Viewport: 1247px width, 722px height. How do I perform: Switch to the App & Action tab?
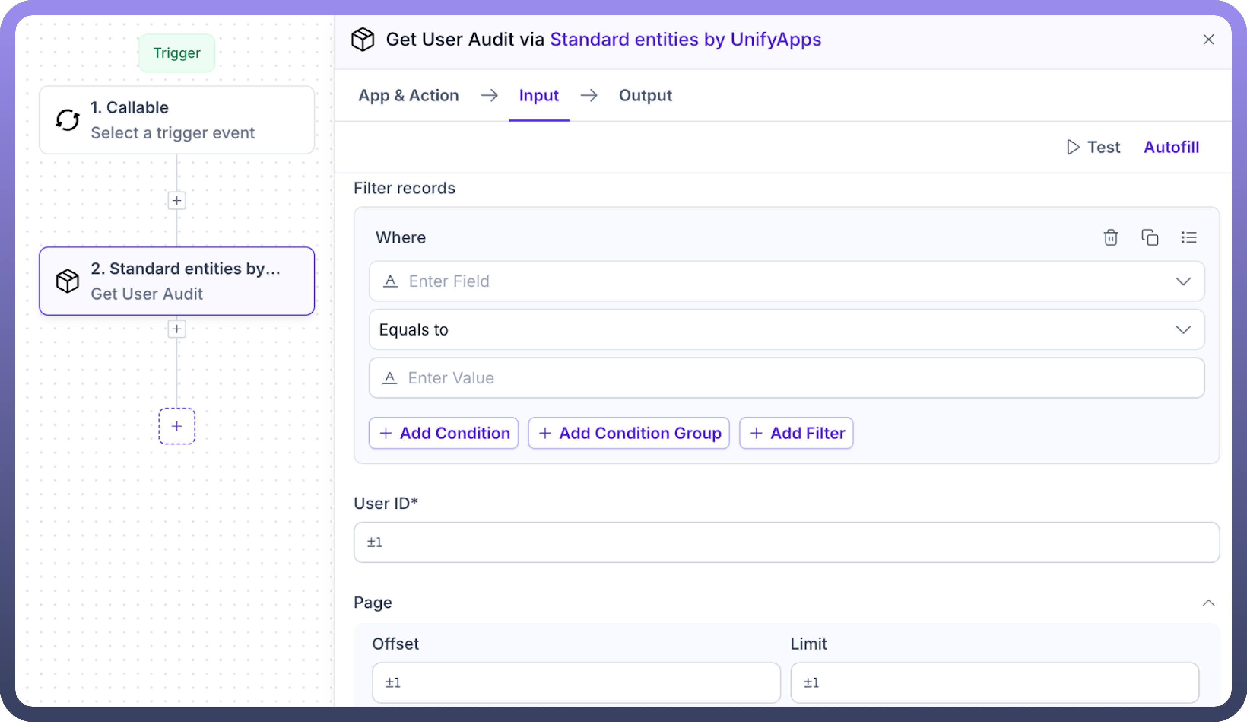click(x=408, y=95)
